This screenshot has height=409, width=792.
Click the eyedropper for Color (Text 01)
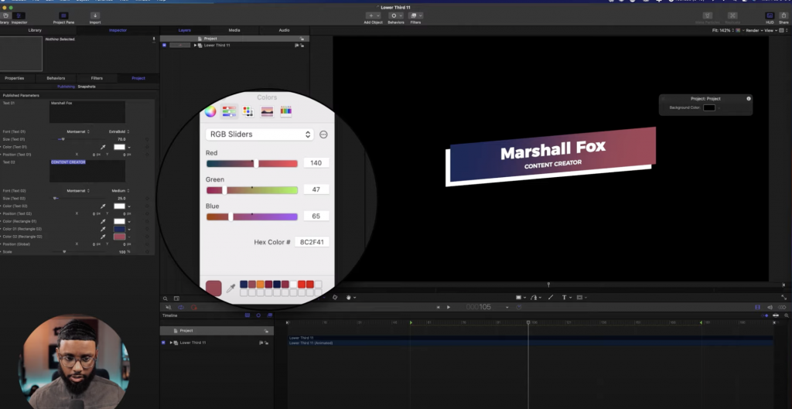104,147
